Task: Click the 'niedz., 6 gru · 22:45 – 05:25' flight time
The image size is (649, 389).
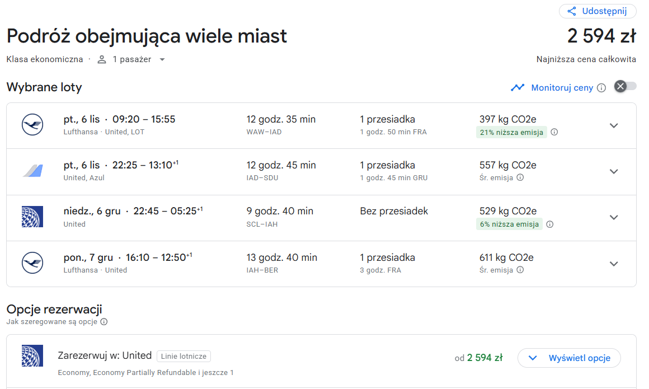Action: (x=133, y=211)
